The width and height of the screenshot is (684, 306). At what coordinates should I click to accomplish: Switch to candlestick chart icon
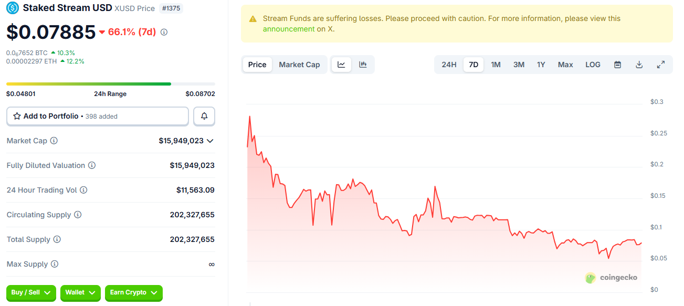[x=363, y=65]
